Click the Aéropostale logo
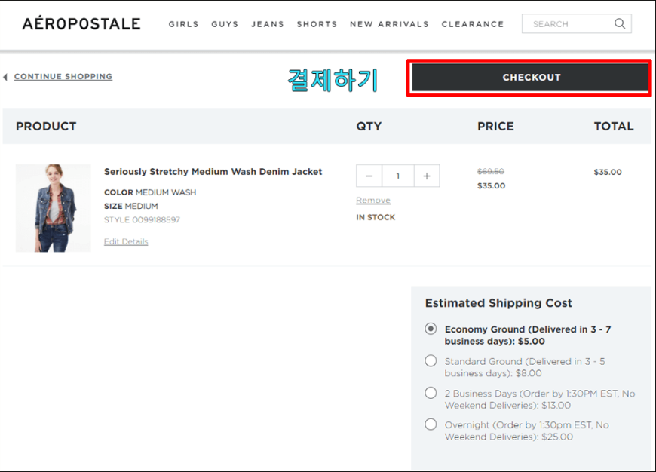 pos(81,23)
